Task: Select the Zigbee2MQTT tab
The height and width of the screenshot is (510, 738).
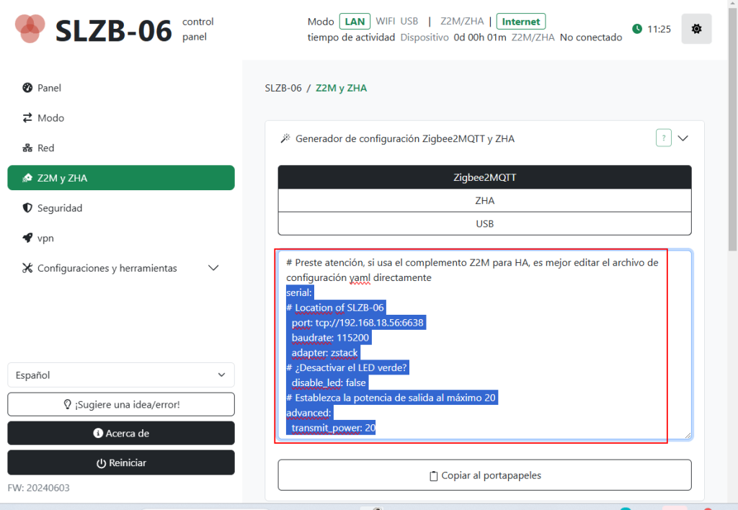Action: click(x=484, y=177)
